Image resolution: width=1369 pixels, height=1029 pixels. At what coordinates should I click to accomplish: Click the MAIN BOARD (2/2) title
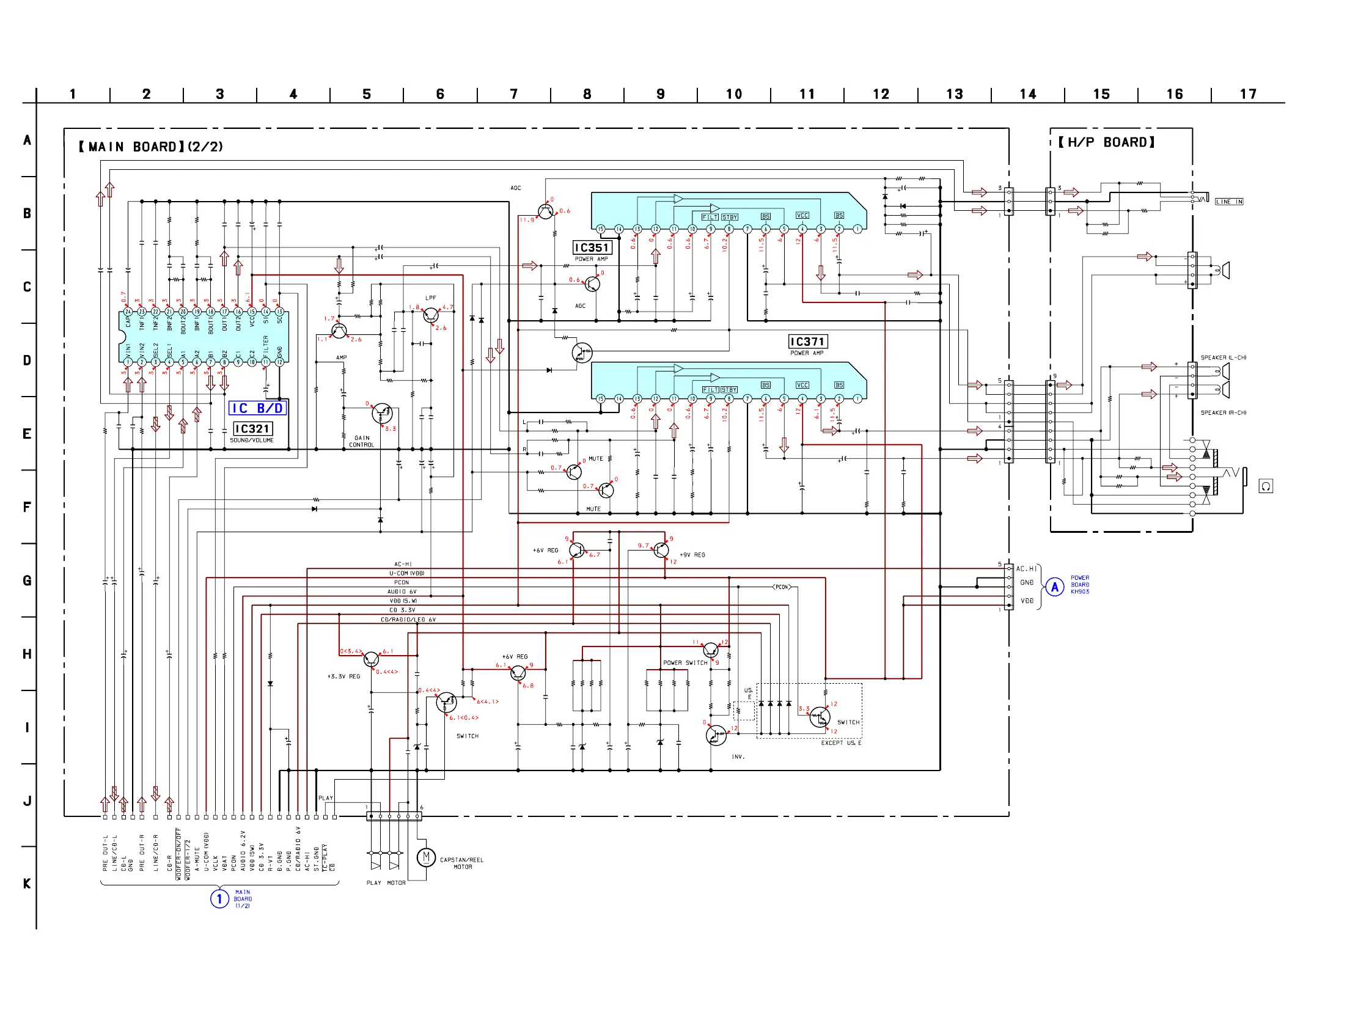[150, 147]
